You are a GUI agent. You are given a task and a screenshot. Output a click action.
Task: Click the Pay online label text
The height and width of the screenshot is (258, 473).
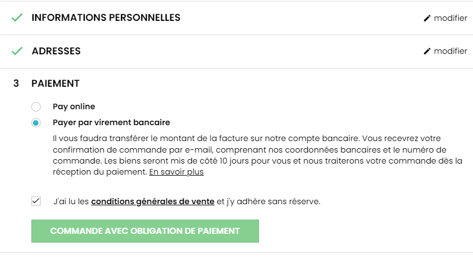coord(74,106)
